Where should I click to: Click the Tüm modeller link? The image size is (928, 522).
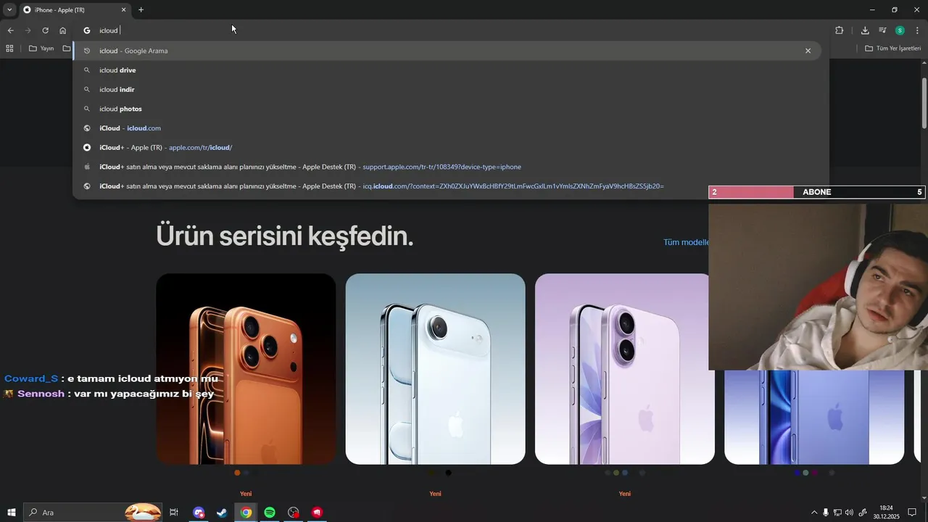tap(686, 242)
